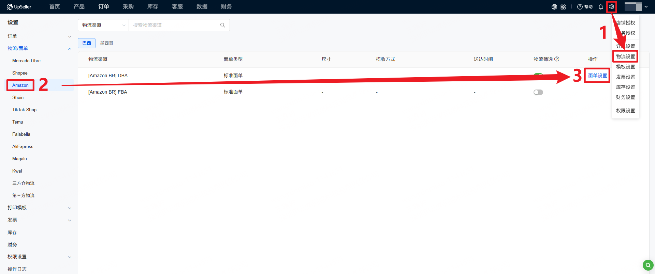Click the 搜索物流渠道 search field
The width and height of the screenshot is (655, 274).
click(x=174, y=25)
